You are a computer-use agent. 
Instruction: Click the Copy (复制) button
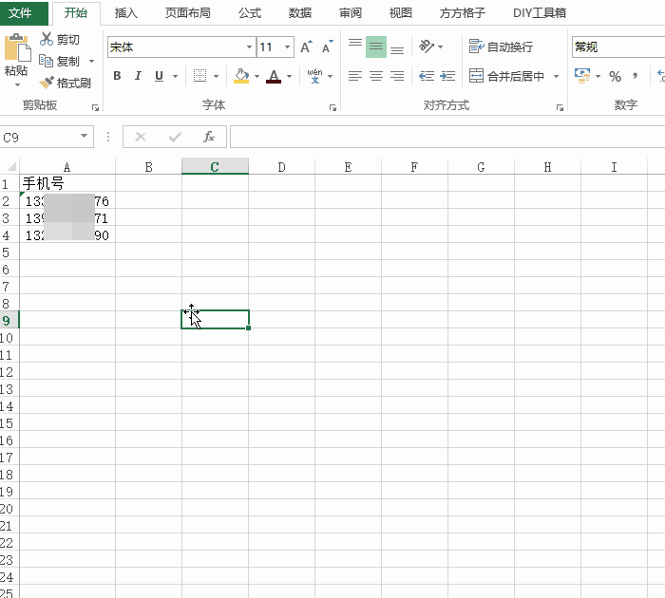(59, 61)
